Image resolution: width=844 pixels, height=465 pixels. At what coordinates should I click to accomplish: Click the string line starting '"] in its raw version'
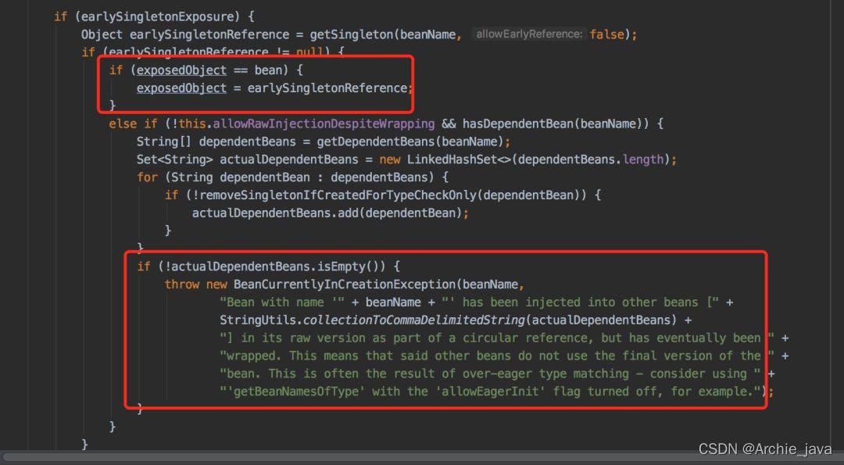497,338
